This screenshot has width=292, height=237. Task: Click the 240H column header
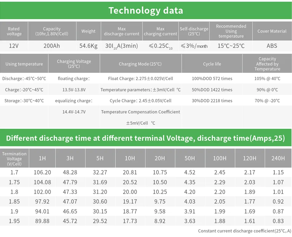(x=278, y=158)
